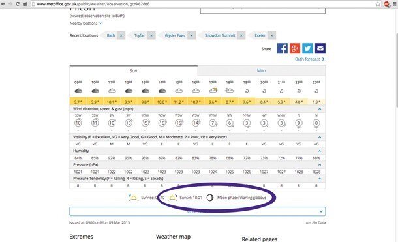This screenshot has width=398, height=242.
Task: Click the sunrise icon below the table
Action: [134, 198]
